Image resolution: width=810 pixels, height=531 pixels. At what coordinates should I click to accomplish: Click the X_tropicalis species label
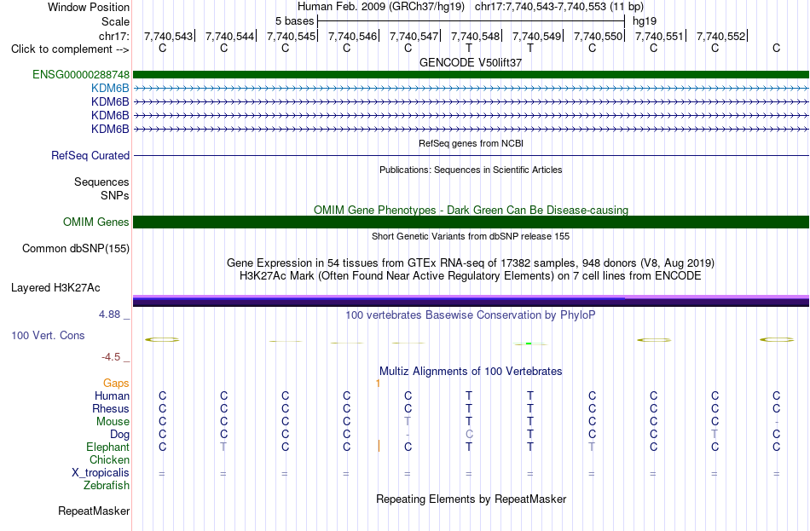point(101,473)
